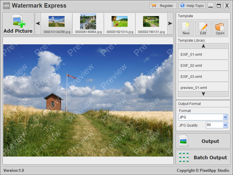Select thumbnail 000006145954.jpg
233x175 pixels.
[x=88, y=22]
